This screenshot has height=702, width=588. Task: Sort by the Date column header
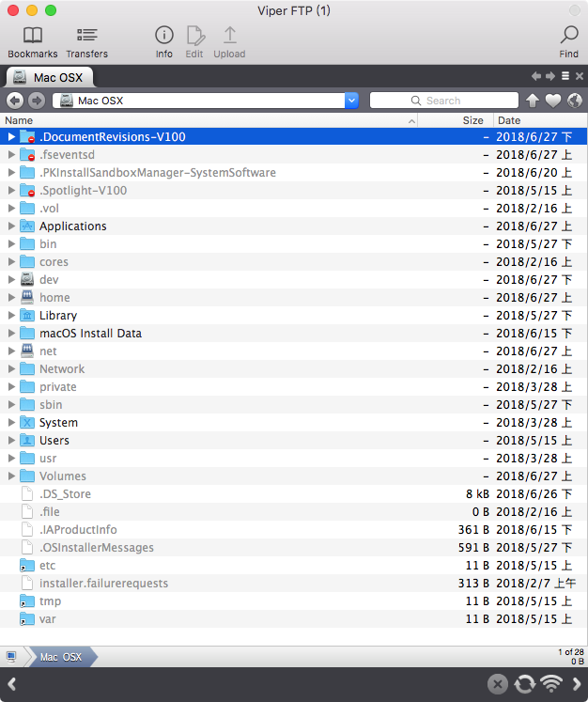(541, 120)
